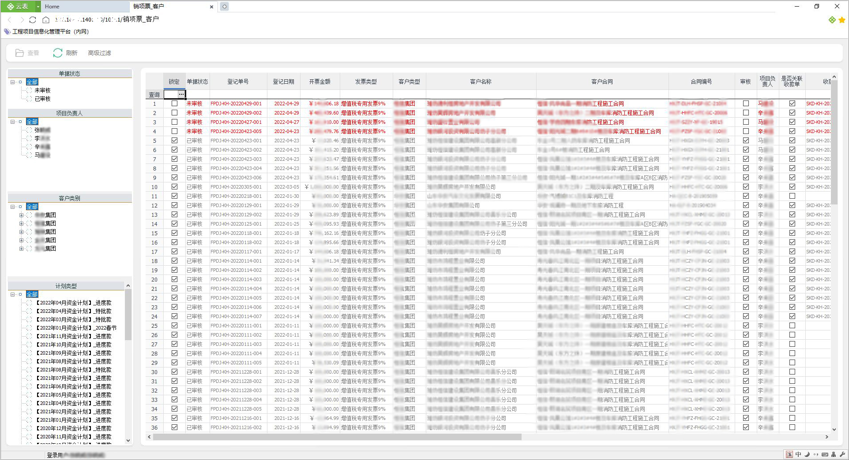This screenshot has height=460, width=849.
Task: Open IME soft keyboard icon
Action: pos(825,454)
